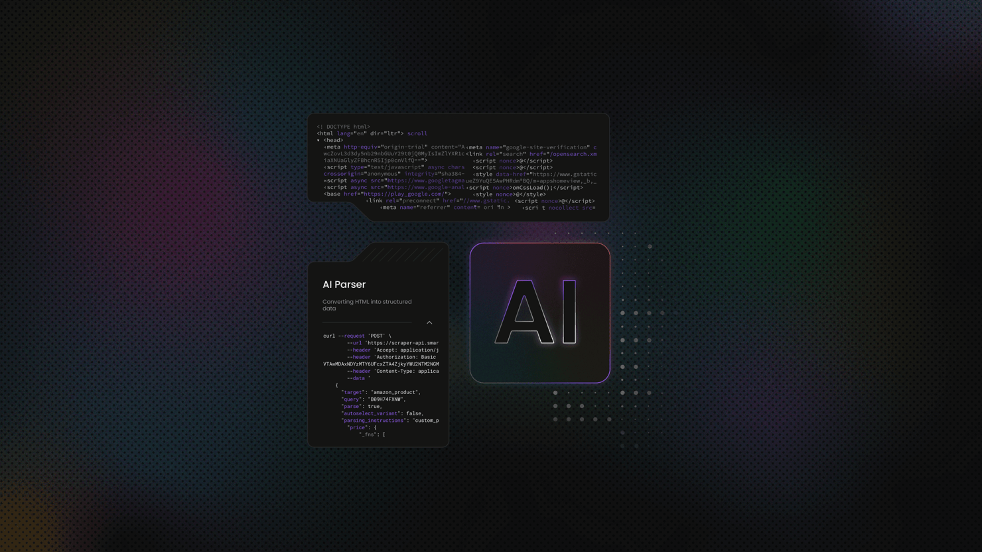Open the google-anal script src URL
Screen dimensions: 982x552
(425, 188)
